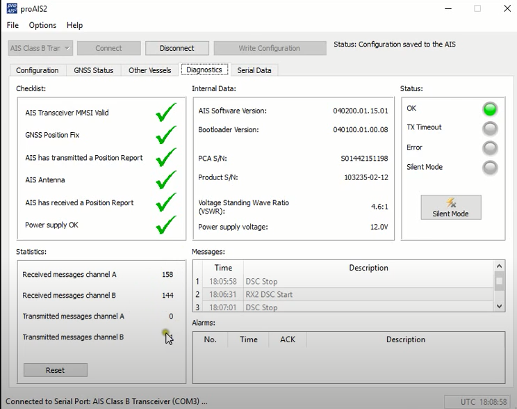Switch to the Other Vessels tab
This screenshot has width=517, height=409.
point(149,70)
